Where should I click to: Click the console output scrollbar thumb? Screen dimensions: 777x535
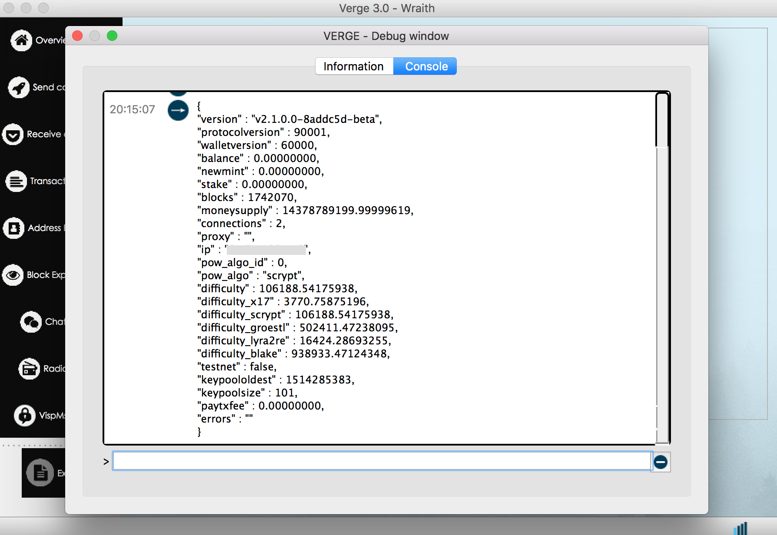[x=662, y=120]
